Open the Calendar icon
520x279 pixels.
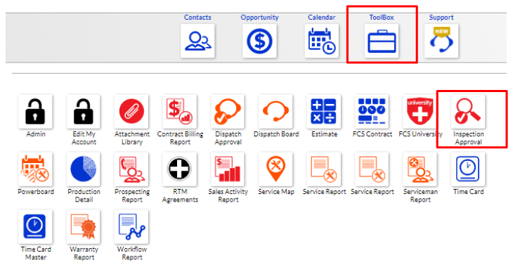tap(321, 41)
